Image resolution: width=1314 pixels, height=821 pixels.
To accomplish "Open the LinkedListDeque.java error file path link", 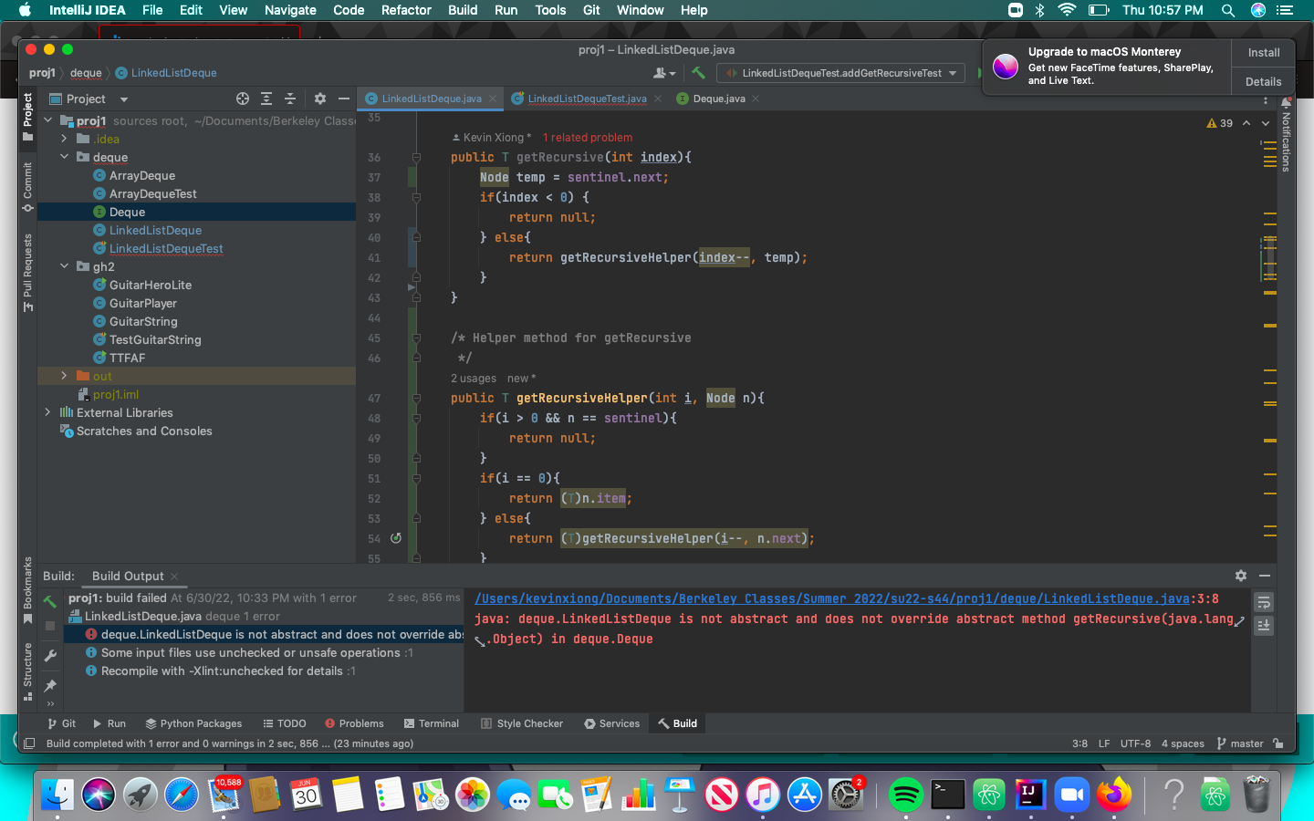I will pos(831,598).
